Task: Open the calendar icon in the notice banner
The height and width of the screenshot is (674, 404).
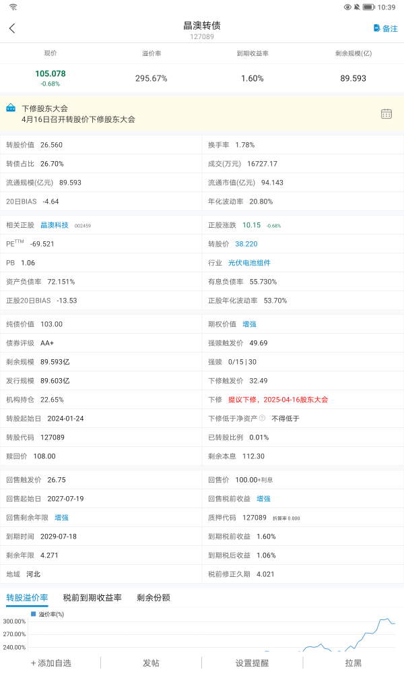Action: coord(386,113)
